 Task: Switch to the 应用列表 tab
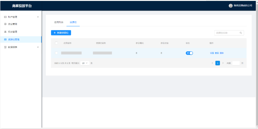click(59, 22)
